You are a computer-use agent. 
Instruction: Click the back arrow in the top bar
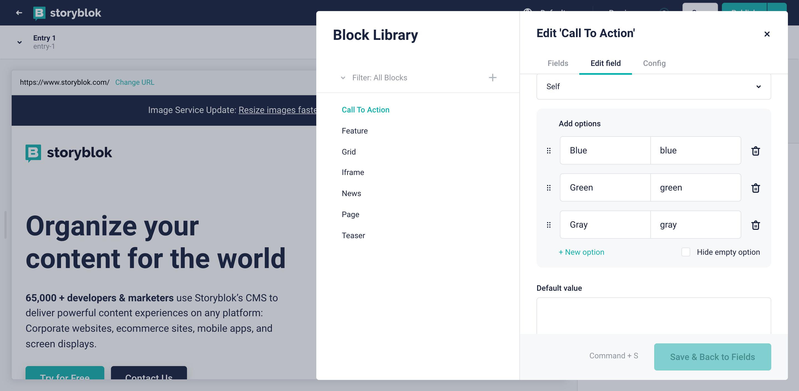pyautogui.click(x=19, y=13)
